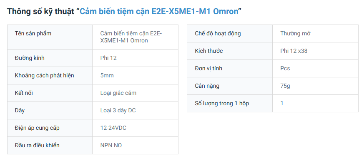Click the Tên sản phẩm label cell
This screenshot has width=364, height=161.
point(50,37)
